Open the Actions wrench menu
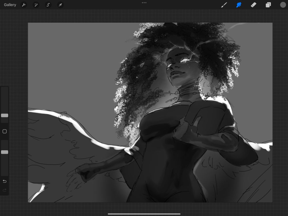Image resolution: width=288 pixels, height=216 pixels. (24, 5)
